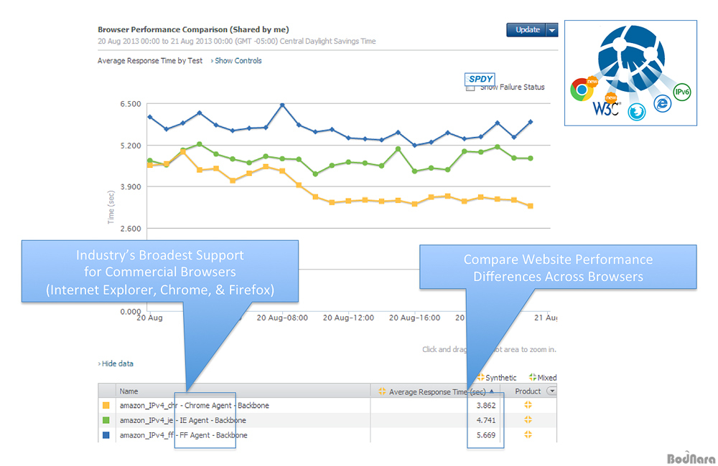The width and height of the screenshot is (718, 466).
Task: Open the Update button dropdown arrow
Action: pyautogui.click(x=551, y=30)
